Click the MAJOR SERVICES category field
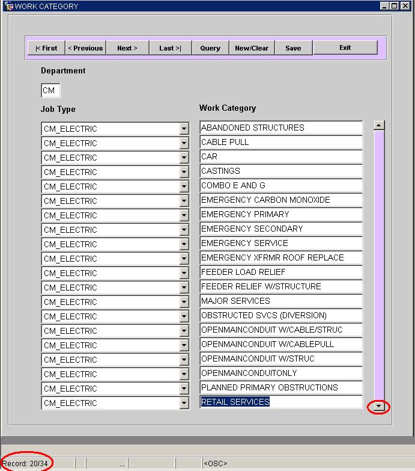 (x=281, y=301)
